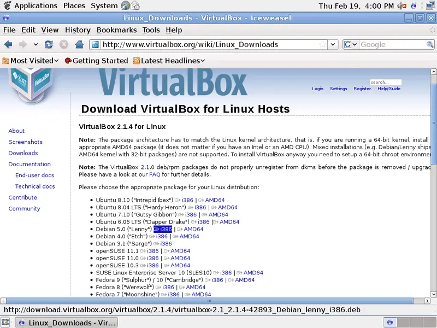This screenshot has width=437, height=328.
Task: Click the horizontal scrollbar right arrow
Action: click(x=427, y=301)
